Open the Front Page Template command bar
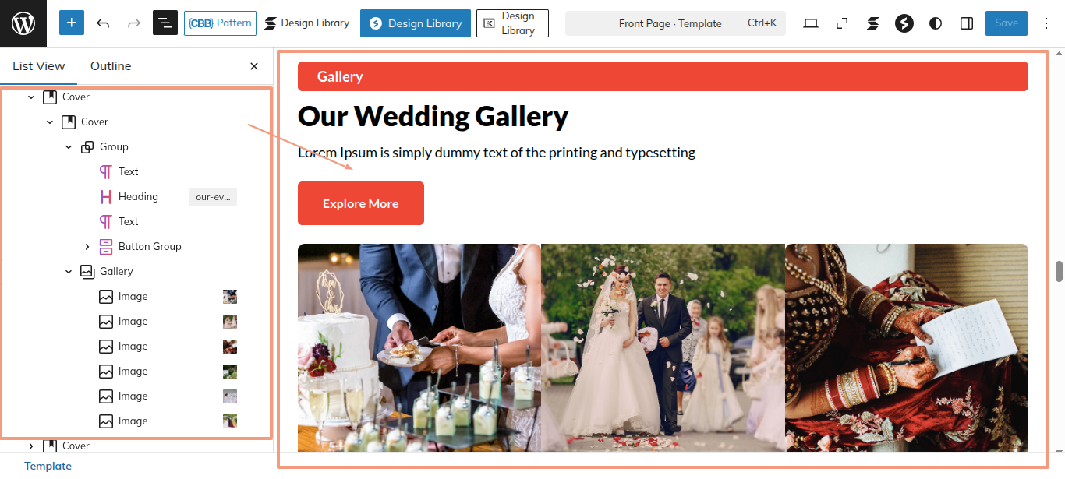1065x479 pixels. click(675, 23)
